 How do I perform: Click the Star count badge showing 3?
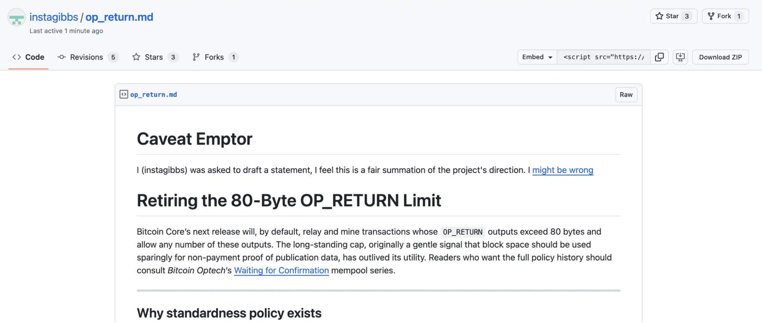(x=687, y=16)
